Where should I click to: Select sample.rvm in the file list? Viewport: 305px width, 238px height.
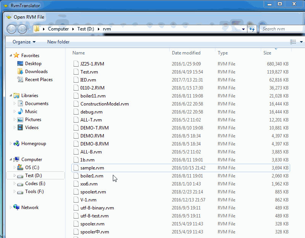coord(92,168)
